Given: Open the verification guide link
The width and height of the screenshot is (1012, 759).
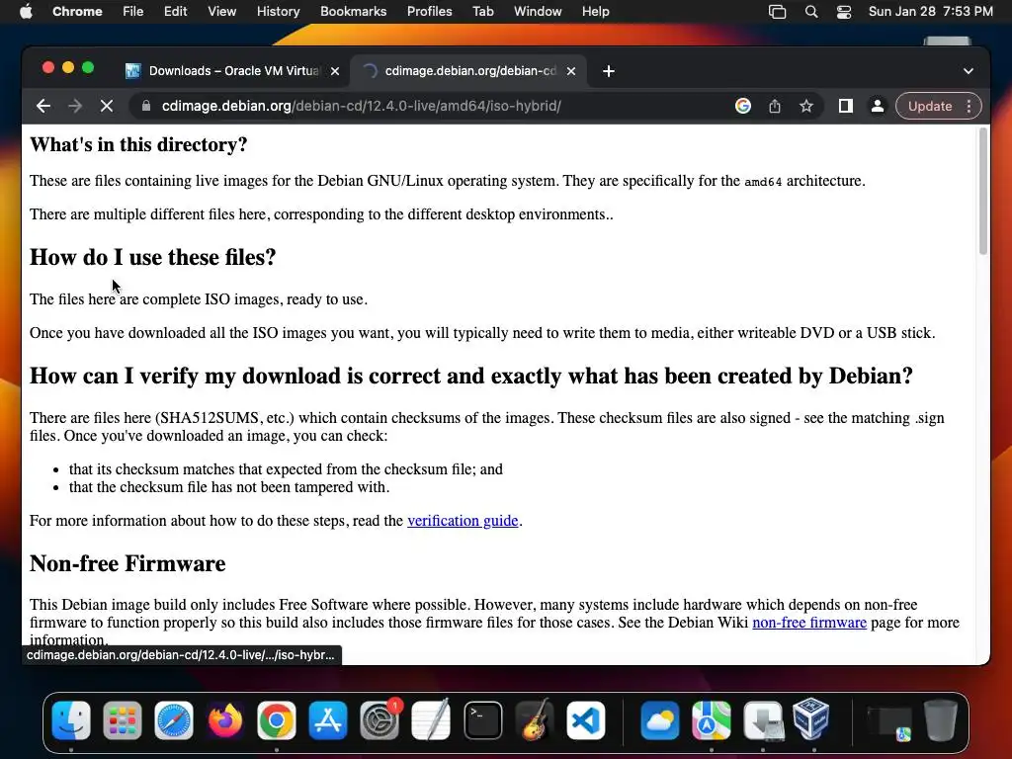Looking at the screenshot, I should point(463,520).
